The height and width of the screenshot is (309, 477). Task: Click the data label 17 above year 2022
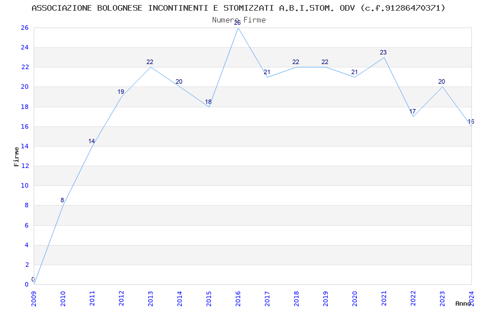click(x=412, y=111)
